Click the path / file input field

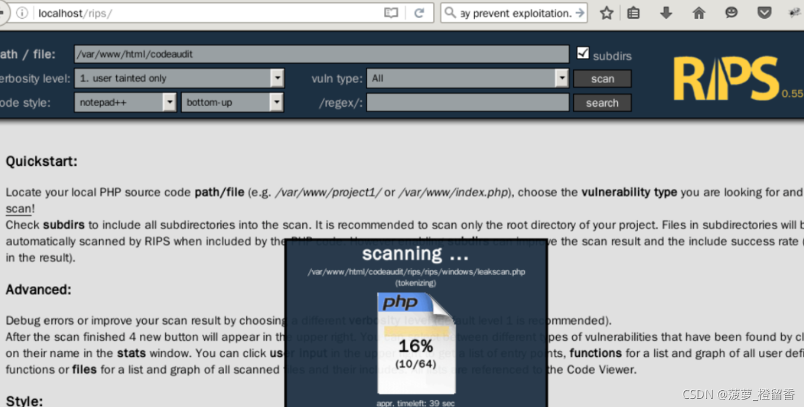tap(321, 54)
